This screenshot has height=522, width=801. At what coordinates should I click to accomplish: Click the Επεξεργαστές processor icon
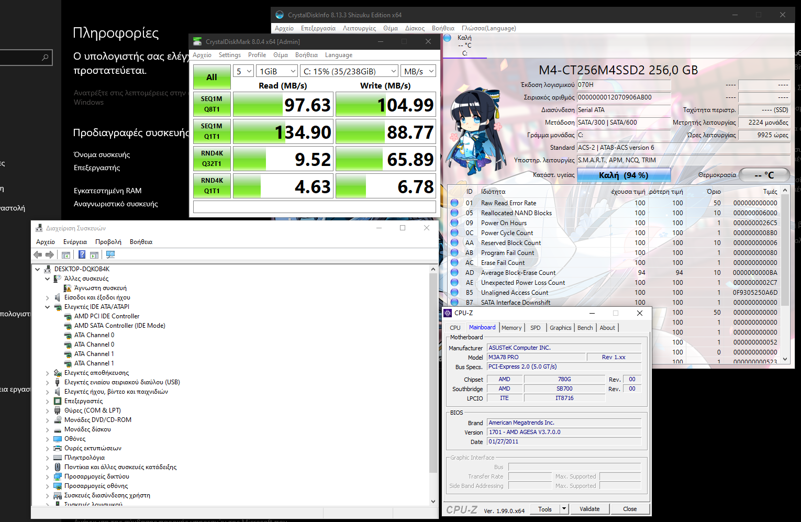[58, 401]
